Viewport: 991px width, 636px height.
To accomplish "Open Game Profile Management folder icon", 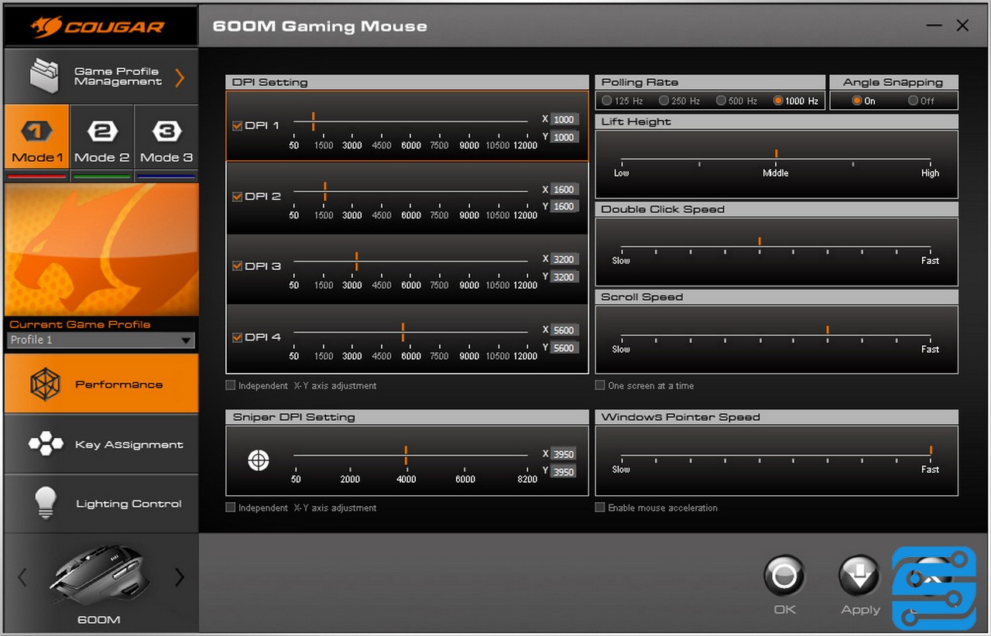I will [46, 76].
